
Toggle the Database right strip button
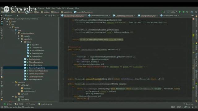coord(196,75)
